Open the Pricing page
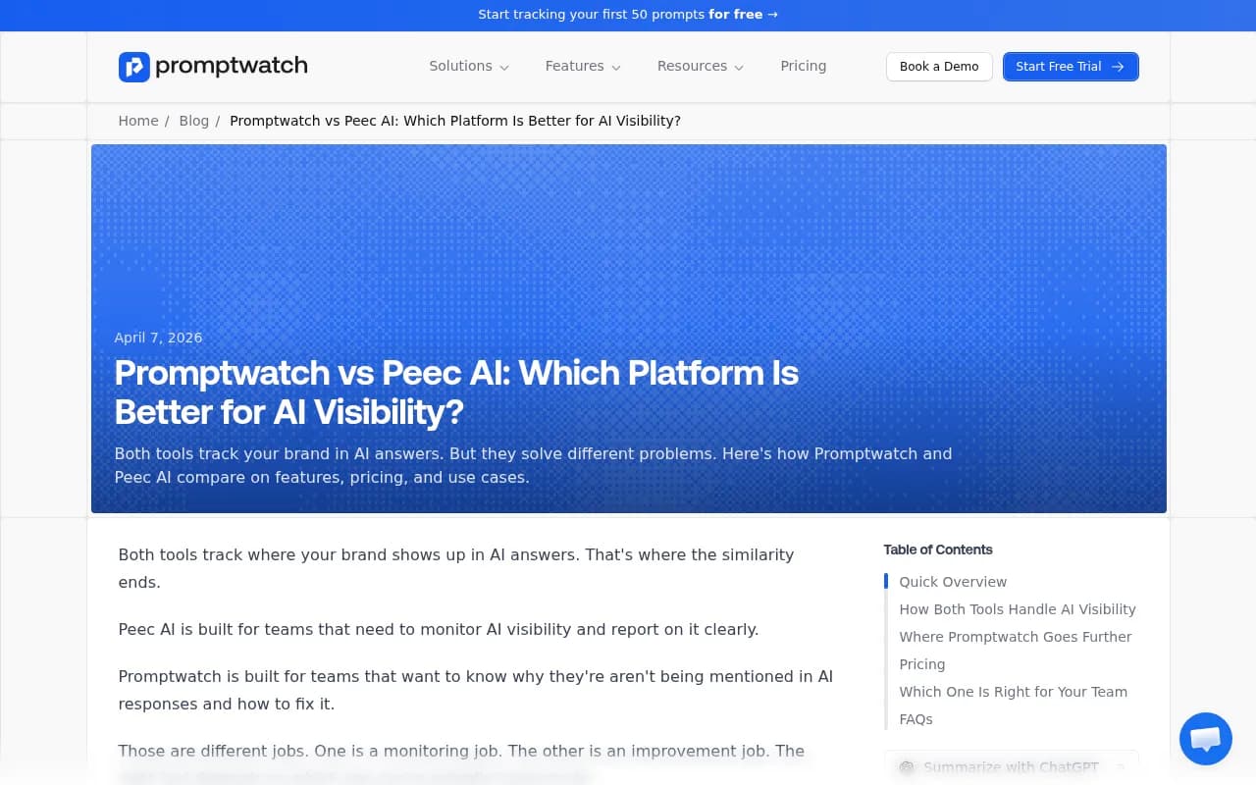 803,67
